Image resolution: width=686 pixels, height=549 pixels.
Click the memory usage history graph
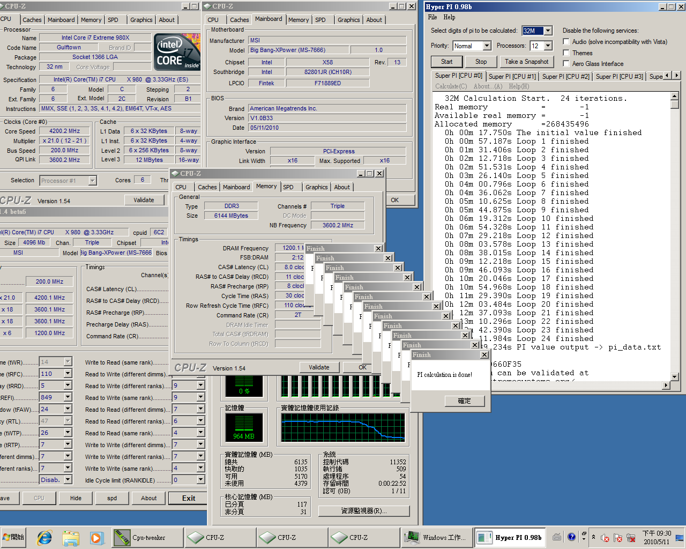click(343, 428)
